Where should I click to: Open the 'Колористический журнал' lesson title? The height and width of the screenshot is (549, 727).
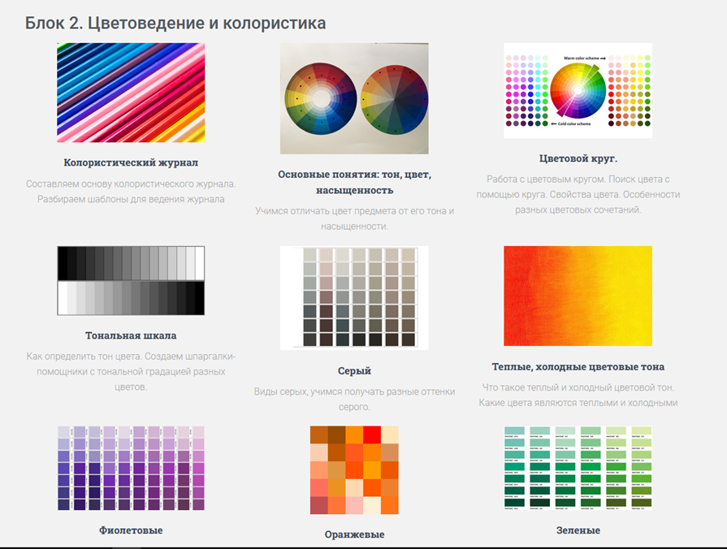coord(131,162)
